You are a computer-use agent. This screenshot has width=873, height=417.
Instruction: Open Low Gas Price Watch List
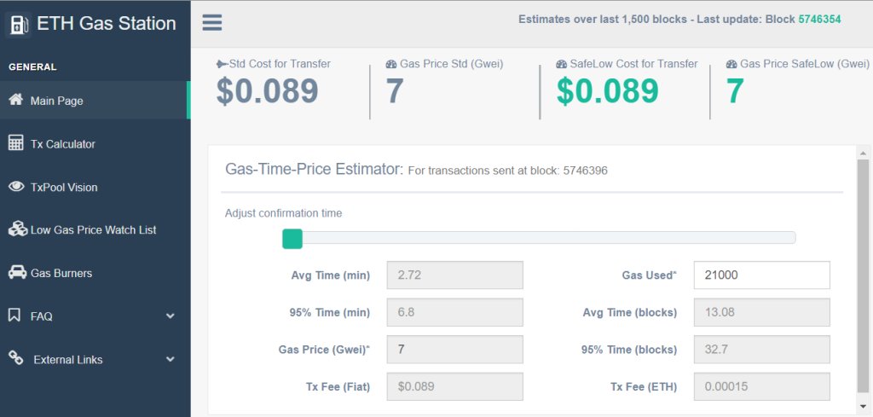(94, 230)
